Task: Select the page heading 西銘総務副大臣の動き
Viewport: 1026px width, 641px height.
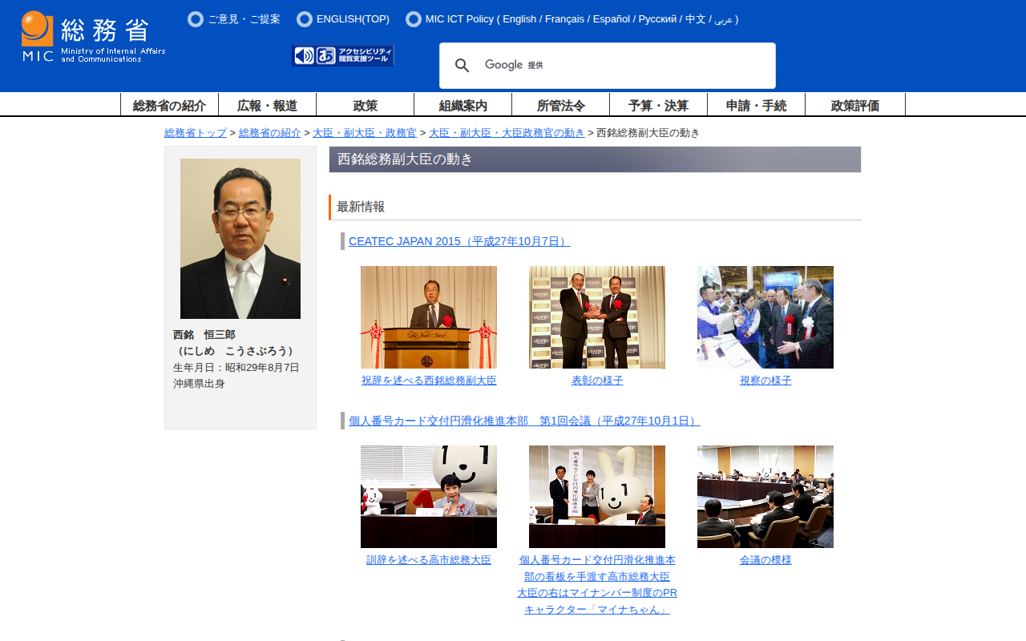Action: [406, 159]
